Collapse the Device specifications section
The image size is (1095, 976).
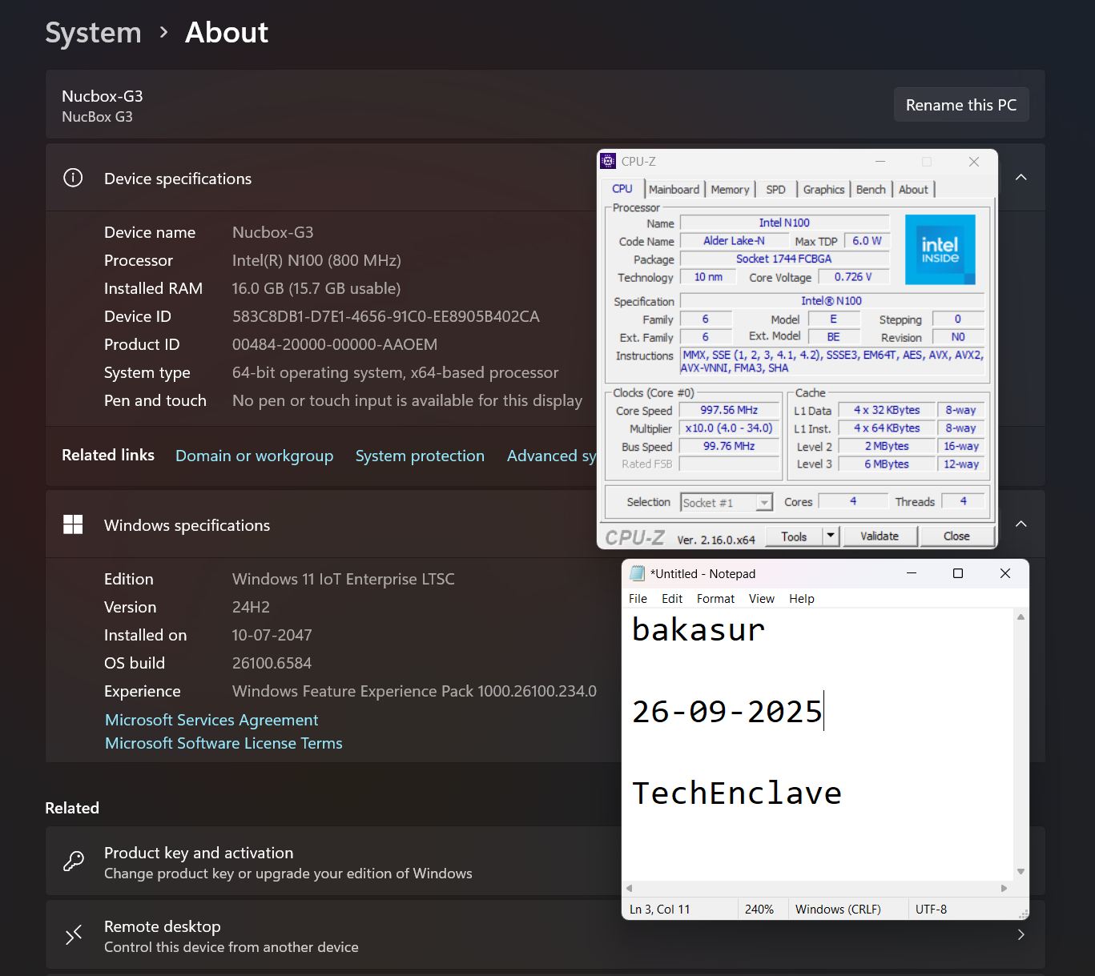(x=1021, y=178)
